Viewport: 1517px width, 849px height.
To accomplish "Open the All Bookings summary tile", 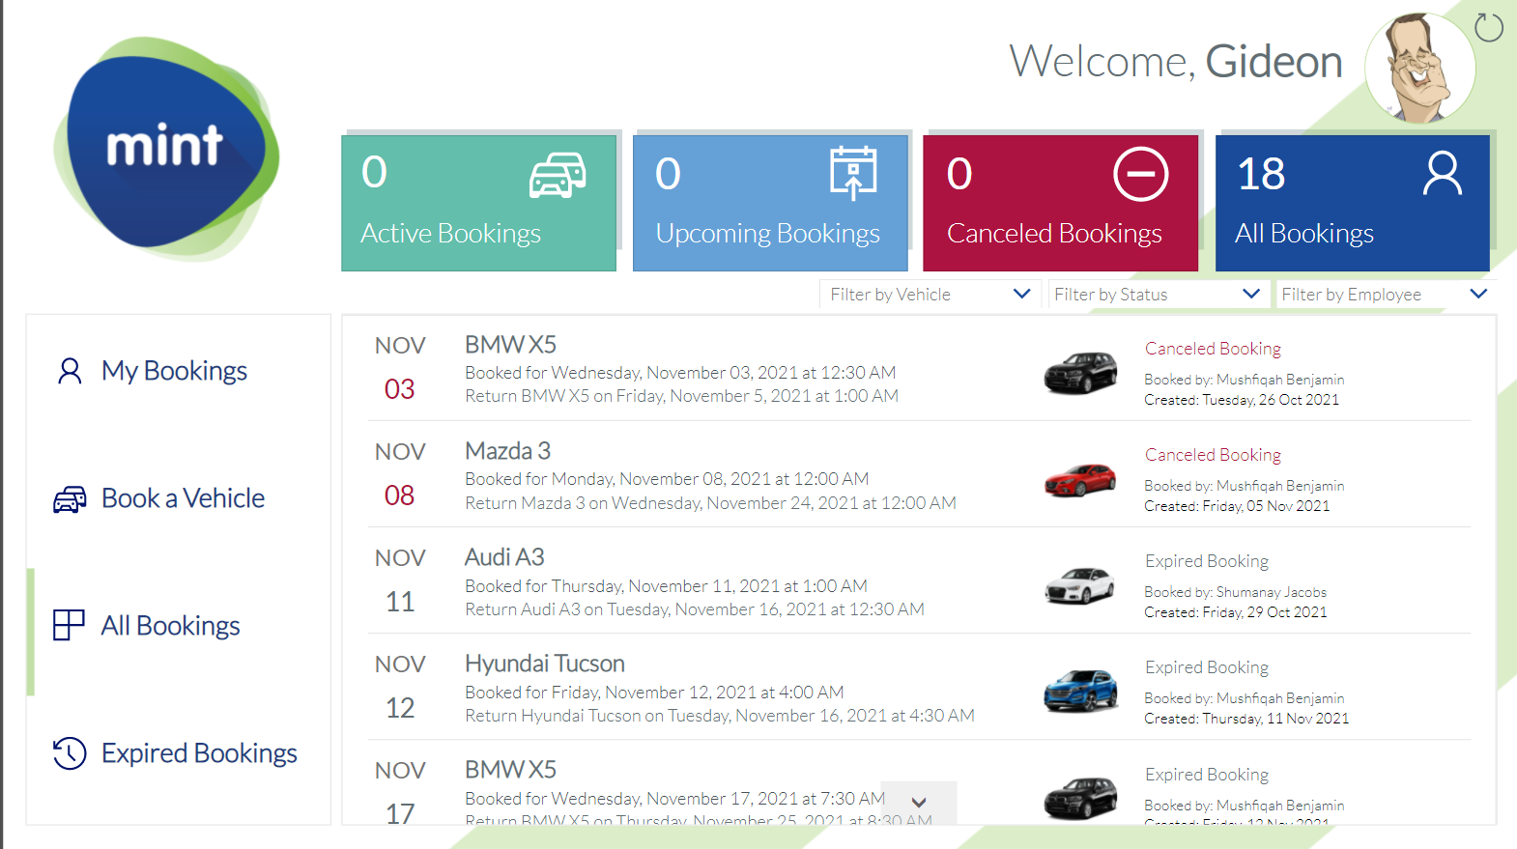I will click(1353, 203).
